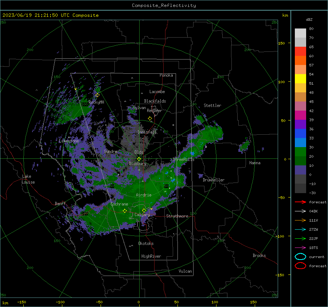Click the Didsbury town label
The image size is (328, 307).
(x=137, y=164)
